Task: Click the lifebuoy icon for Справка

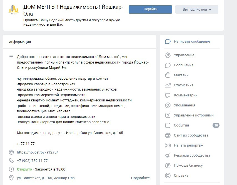Action: (168, 176)
